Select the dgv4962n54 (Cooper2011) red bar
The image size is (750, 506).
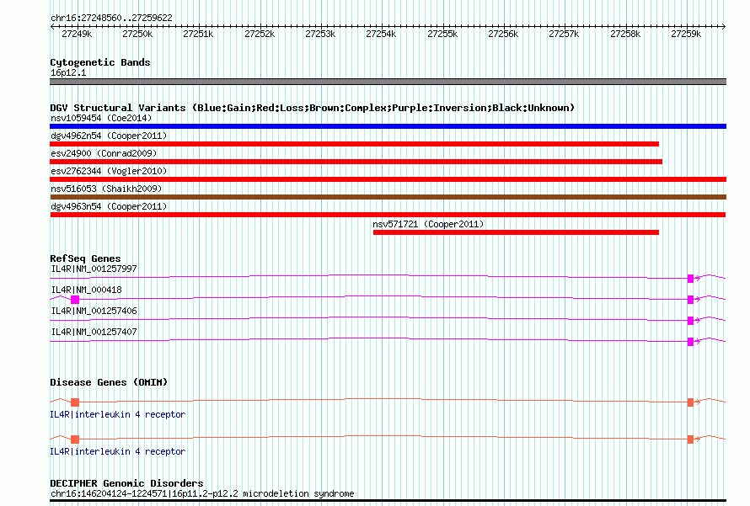click(x=355, y=144)
